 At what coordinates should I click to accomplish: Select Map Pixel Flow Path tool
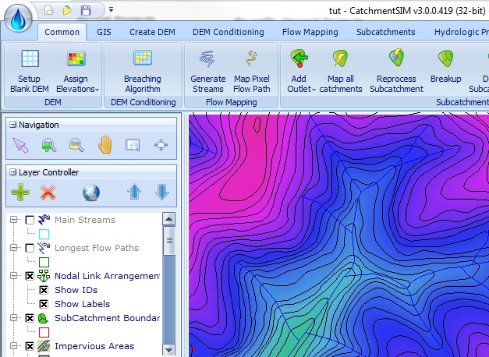(x=252, y=69)
